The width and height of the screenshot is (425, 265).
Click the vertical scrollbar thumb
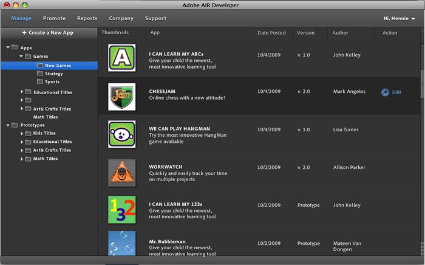[423, 84]
